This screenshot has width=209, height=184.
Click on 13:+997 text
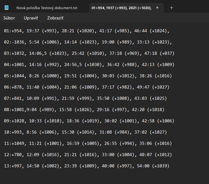pyautogui.click(x=13, y=166)
